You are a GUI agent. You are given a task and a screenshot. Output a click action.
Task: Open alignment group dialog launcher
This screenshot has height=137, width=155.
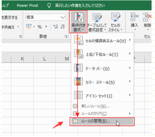[x=21, y=36]
